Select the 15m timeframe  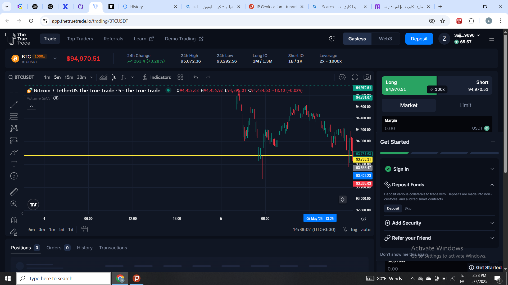pos(69,77)
